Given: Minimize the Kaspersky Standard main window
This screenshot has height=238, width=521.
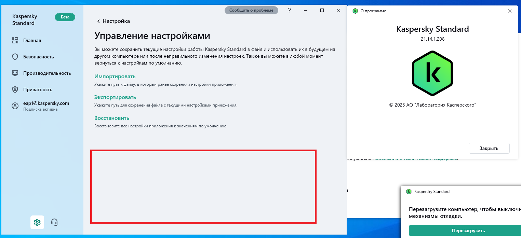Looking at the screenshot, I should tap(305, 10).
